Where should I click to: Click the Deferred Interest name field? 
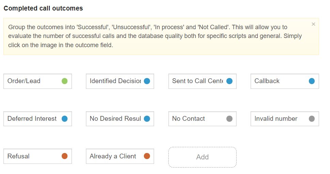[x=32, y=119]
